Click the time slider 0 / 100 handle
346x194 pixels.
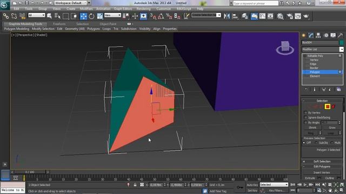[x=30, y=172]
